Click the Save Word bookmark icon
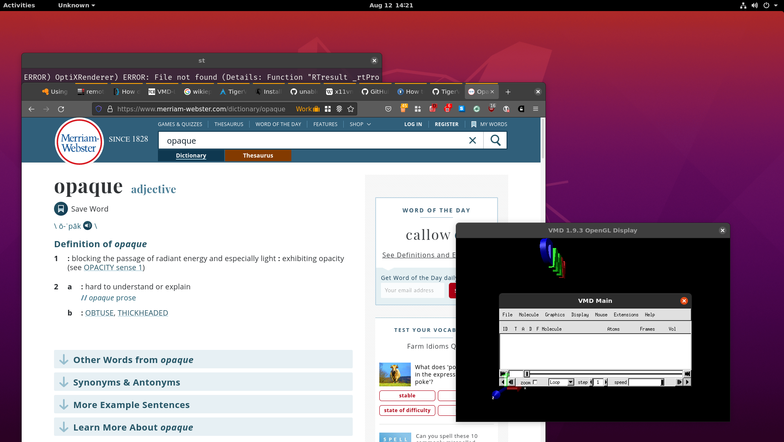This screenshot has width=784, height=442. pos(61,209)
